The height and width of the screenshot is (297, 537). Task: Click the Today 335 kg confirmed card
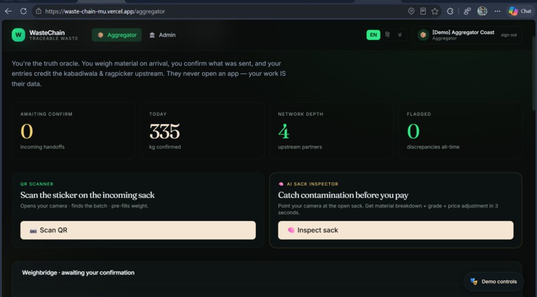(x=203, y=131)
